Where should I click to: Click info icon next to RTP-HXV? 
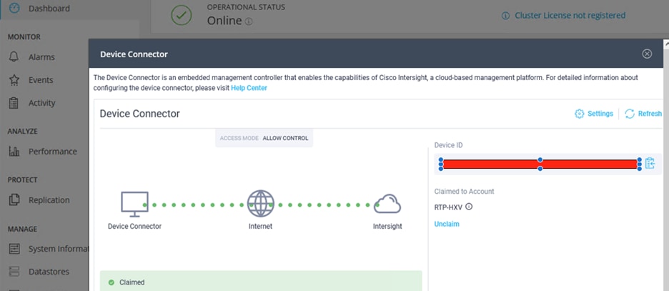pyautogui.click(x=469, y=207)
